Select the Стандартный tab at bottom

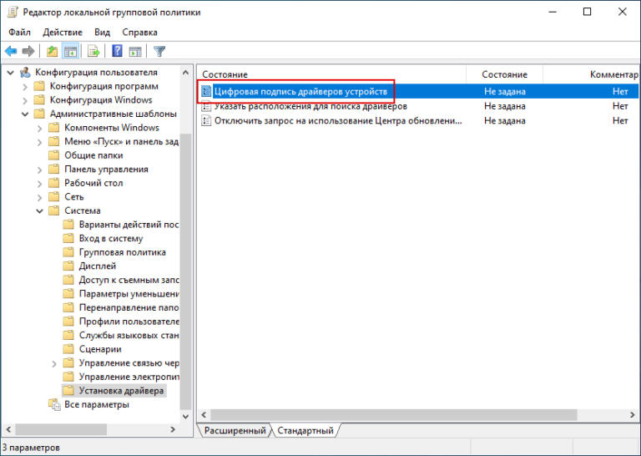click(x=305, y=431)
